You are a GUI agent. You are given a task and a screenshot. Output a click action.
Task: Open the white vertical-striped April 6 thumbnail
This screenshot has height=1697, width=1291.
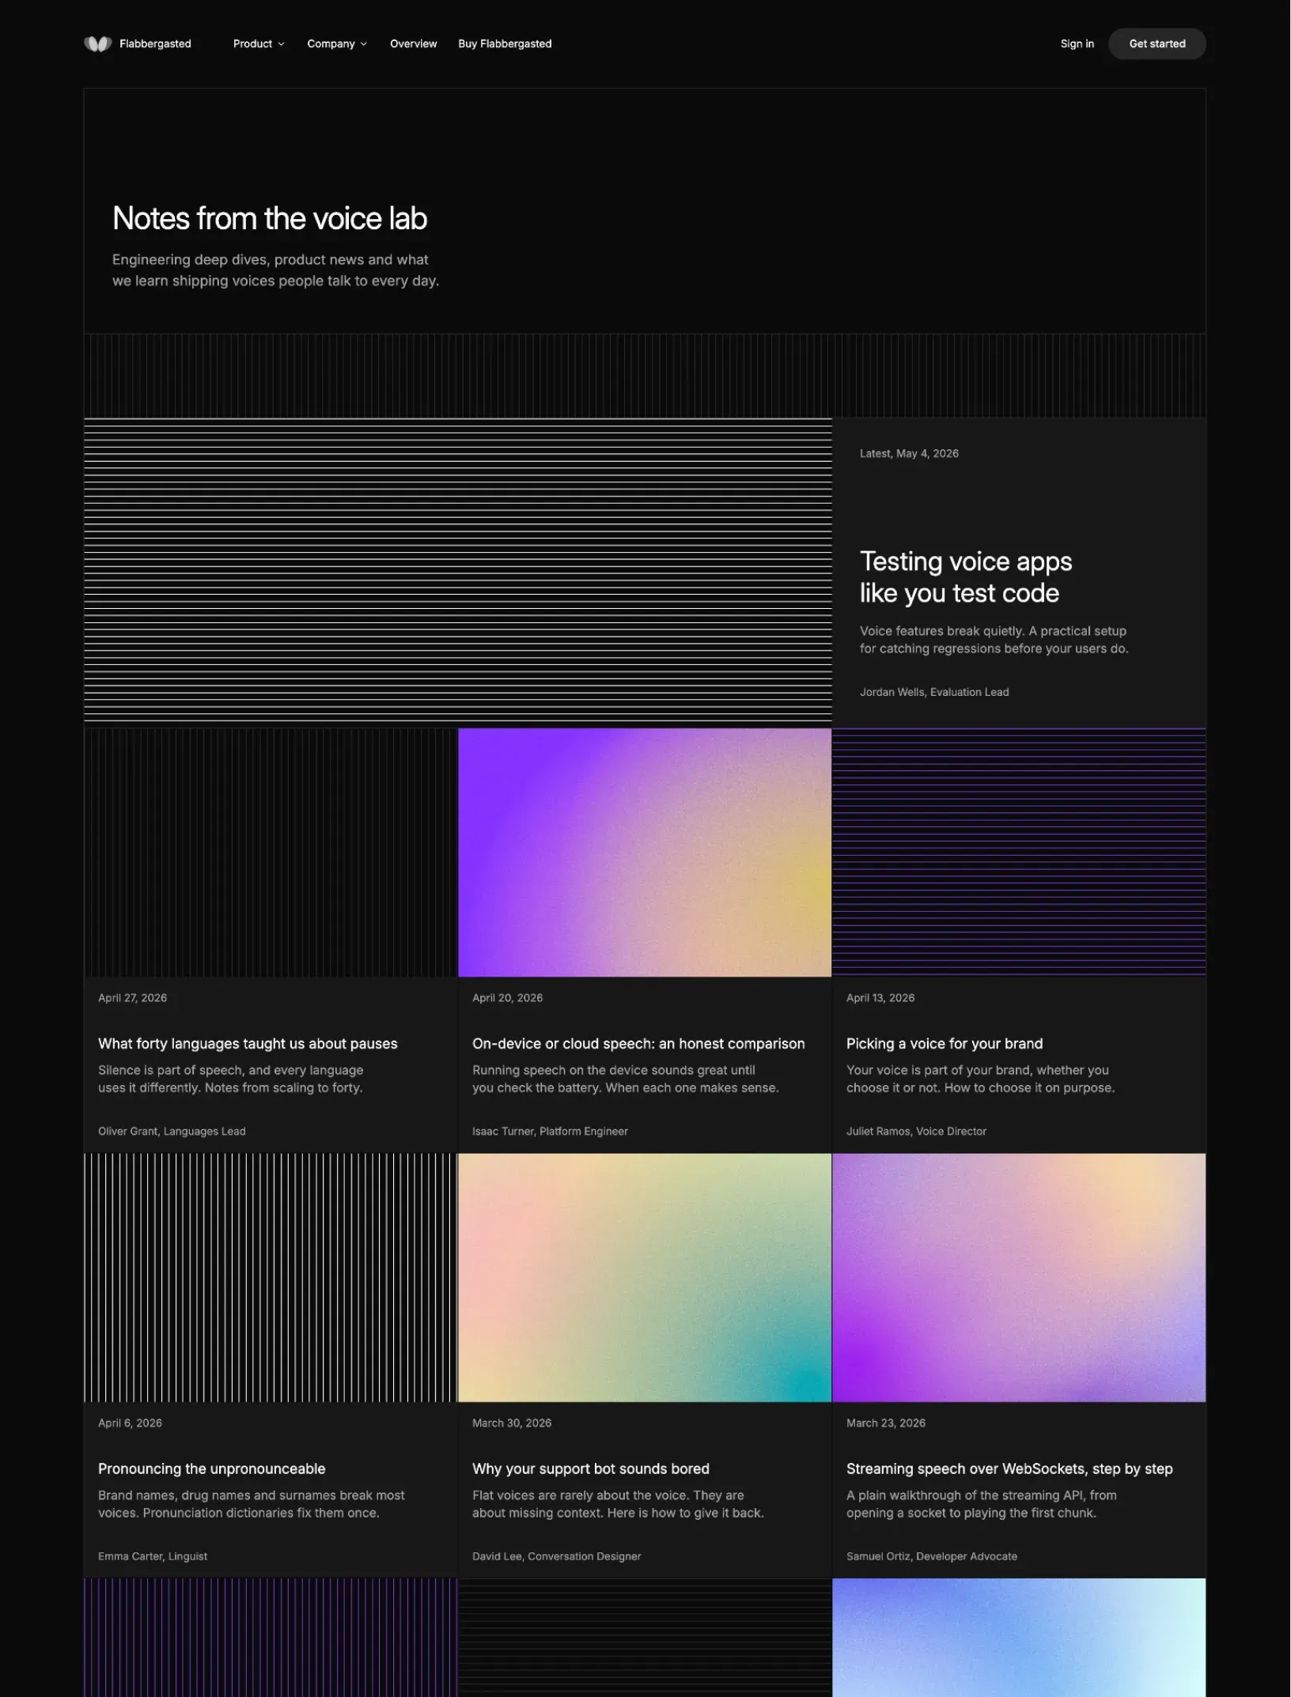271,1277
